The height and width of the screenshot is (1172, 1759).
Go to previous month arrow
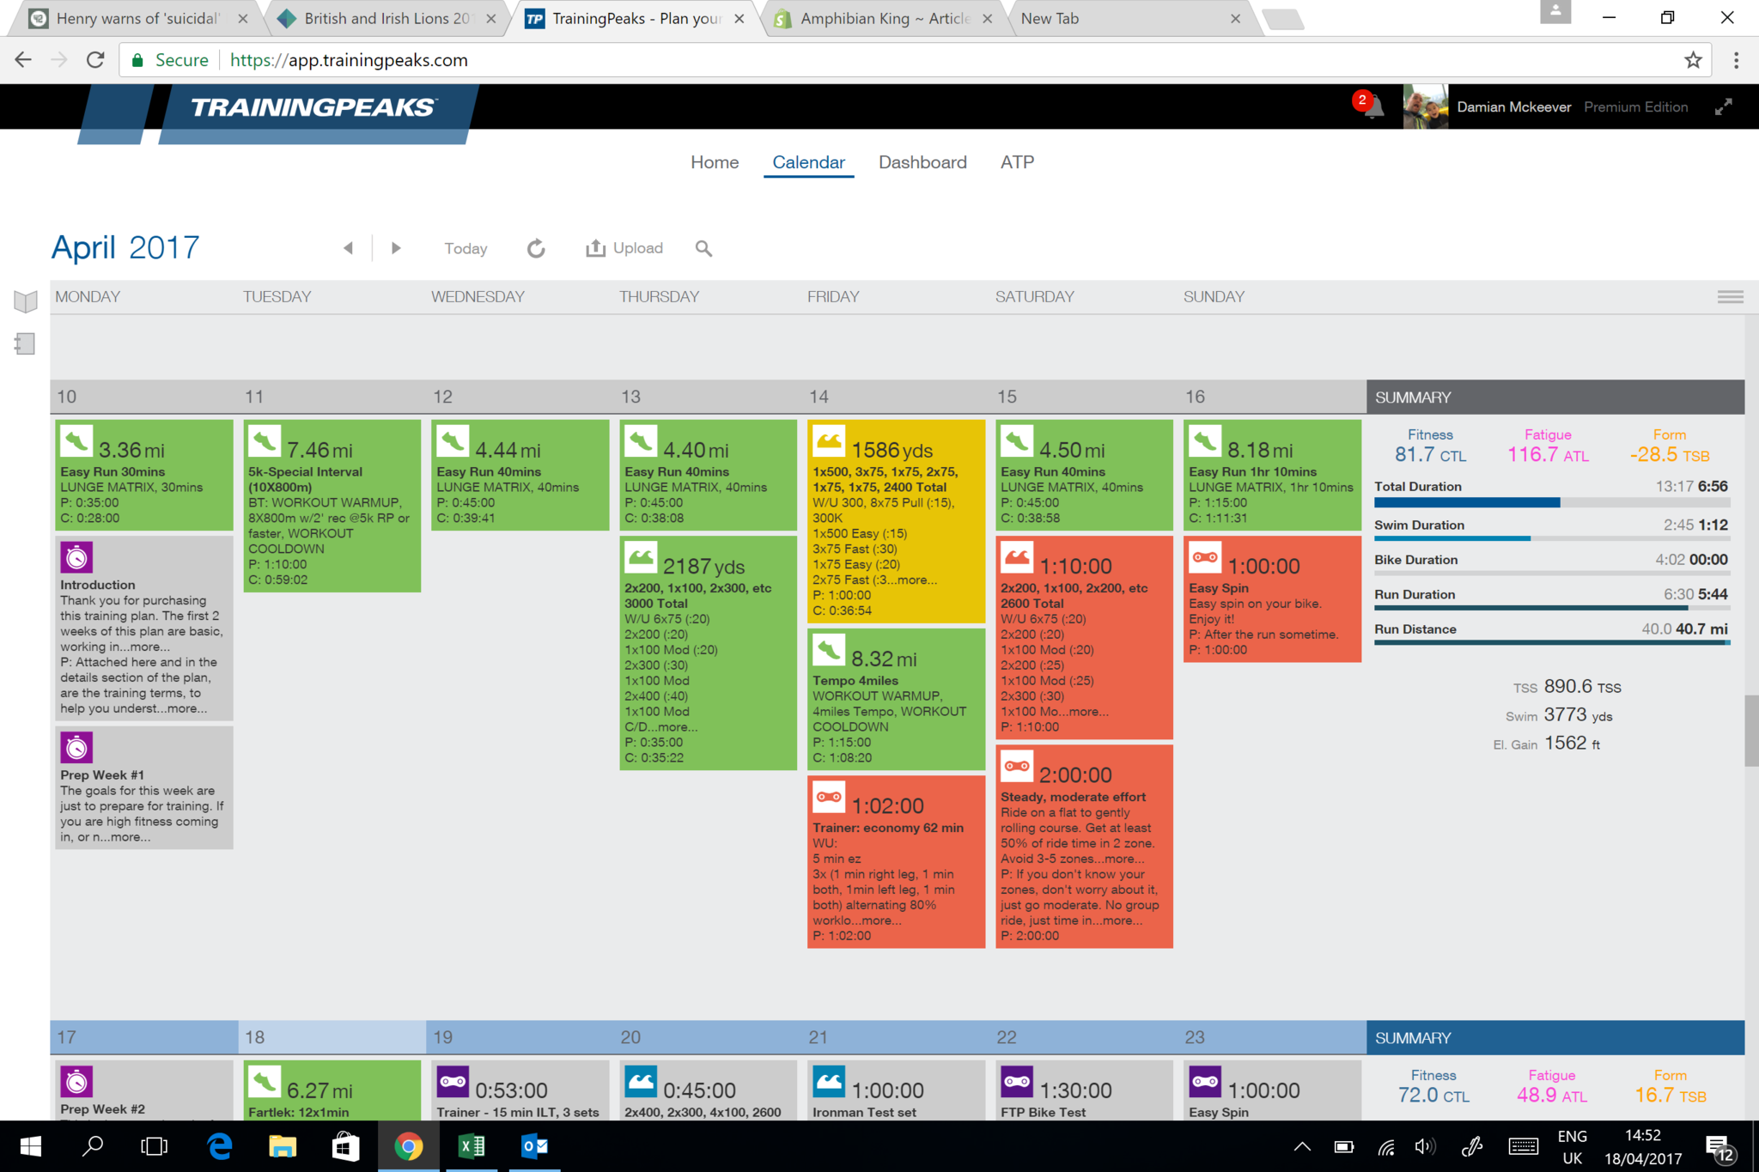point(348,248)
